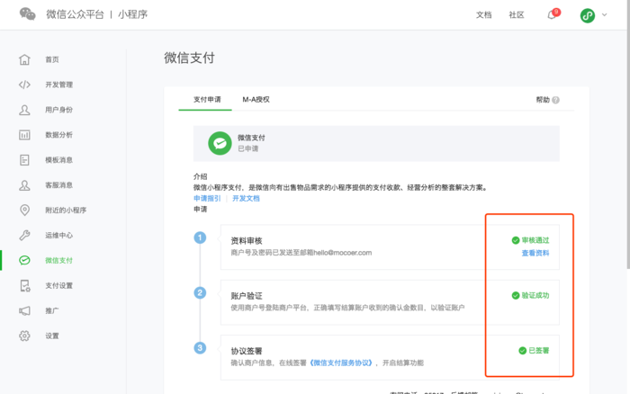Image resolution: width=630 pixels, height=394 pixels.
Task: Click the step 1 circle for 资料审核
Action: click(200, 237)
